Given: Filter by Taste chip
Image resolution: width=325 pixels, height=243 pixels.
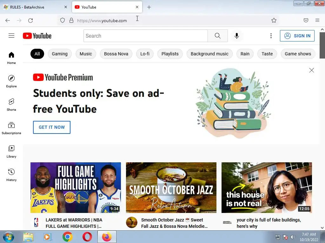Looking at the screenshot, I should (x=267, y=54).
